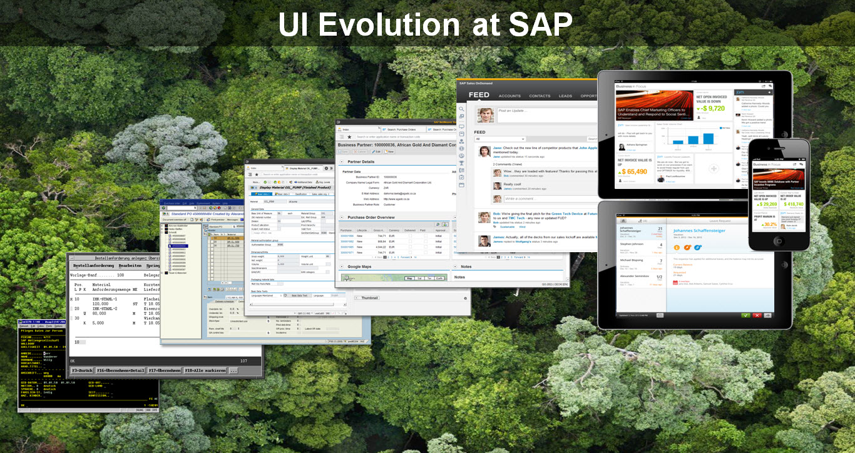Click the export icon above Purchase Order table

coord(446,225)
